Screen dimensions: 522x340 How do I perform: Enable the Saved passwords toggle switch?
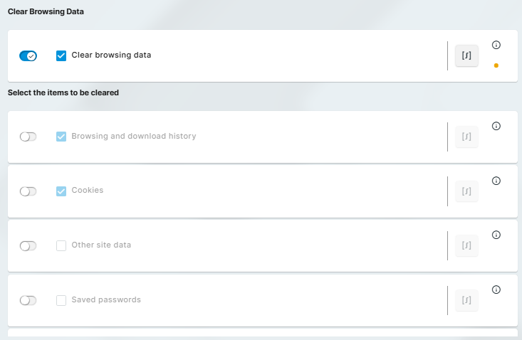pyautogui.click(x=28, y=300)
